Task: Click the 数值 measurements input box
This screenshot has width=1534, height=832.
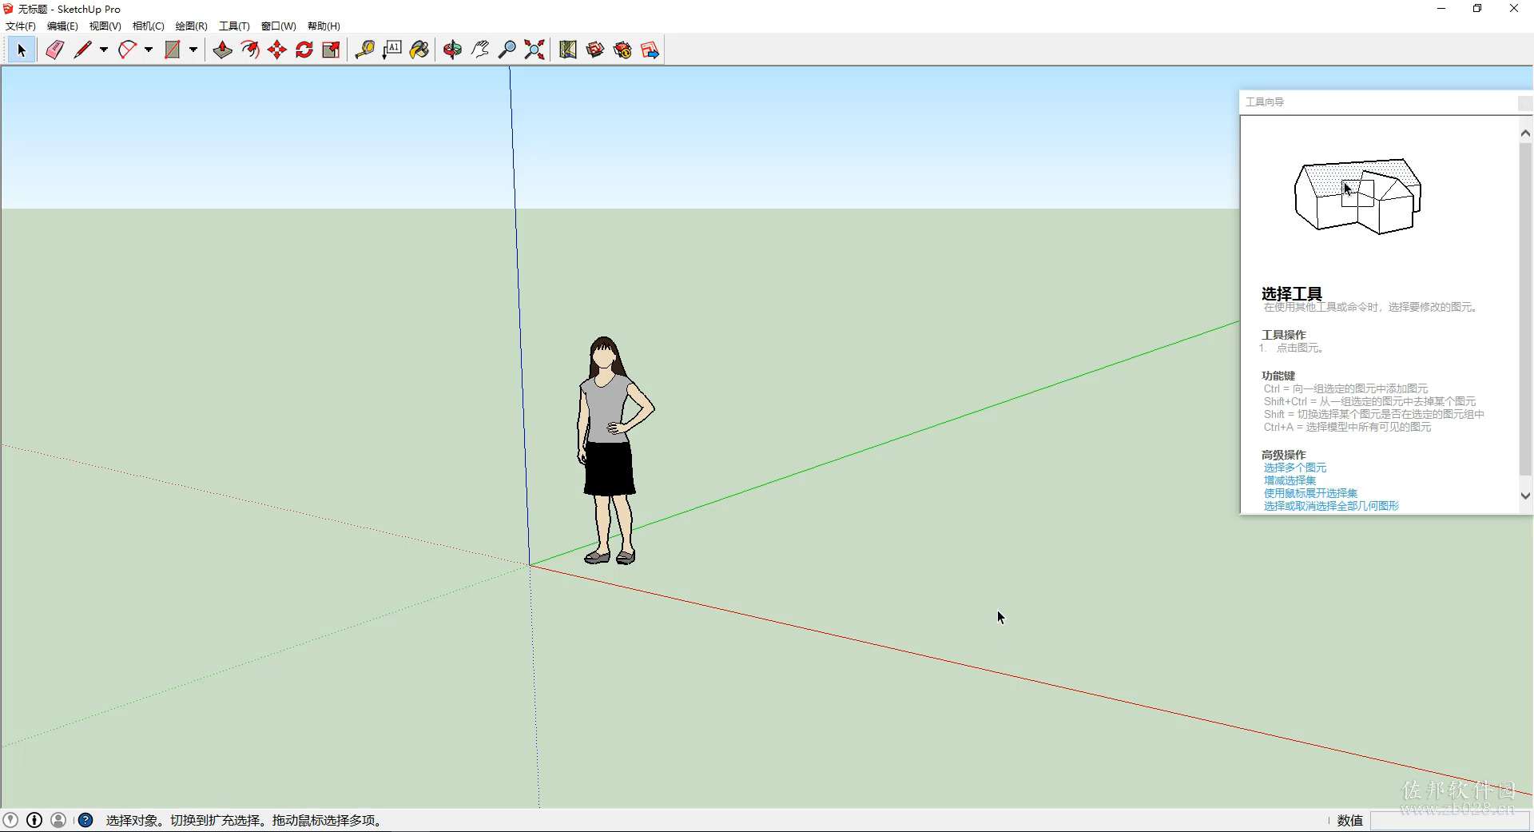Action: coord(1450,820)
